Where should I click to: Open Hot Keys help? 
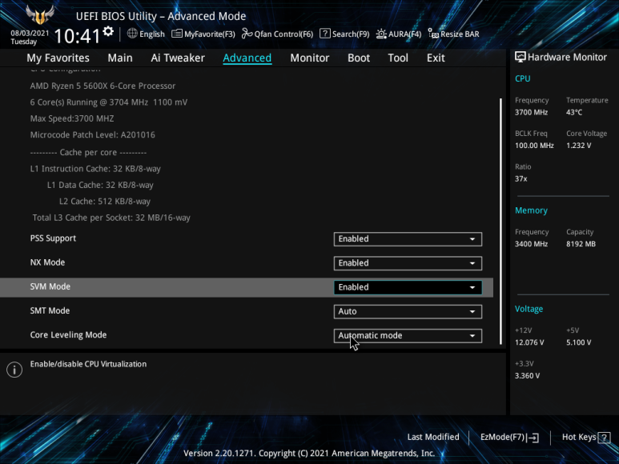(x=586, y=437)
